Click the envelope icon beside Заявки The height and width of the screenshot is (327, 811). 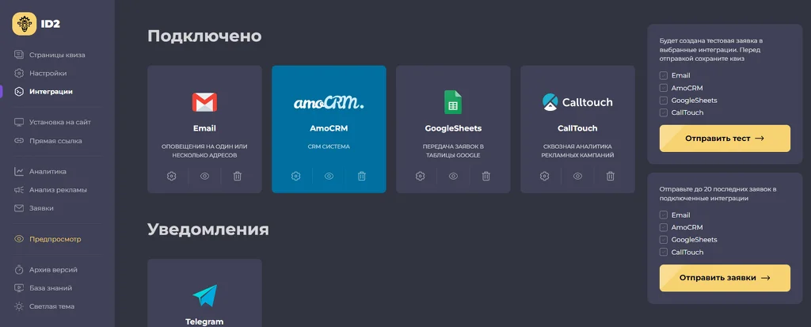[19, 208]
